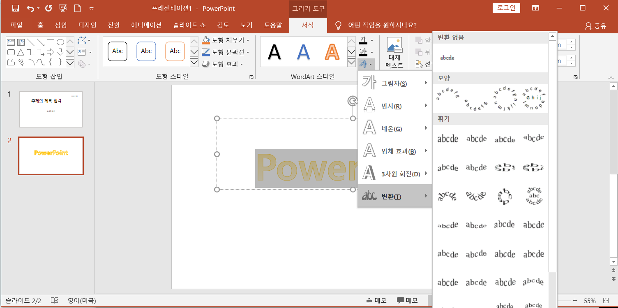Open the 3차원 회전 submenu
The image size is (618, 308).
click(x=395, y=174)
